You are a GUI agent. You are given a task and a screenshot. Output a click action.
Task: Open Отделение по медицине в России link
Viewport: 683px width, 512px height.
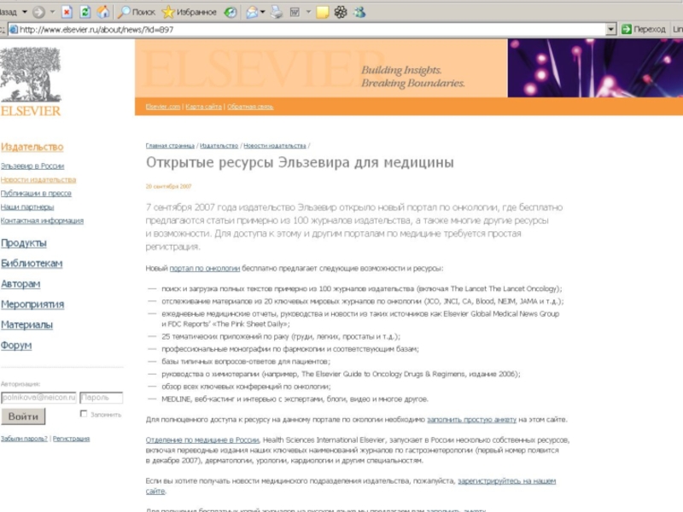[x=202, y=440]
